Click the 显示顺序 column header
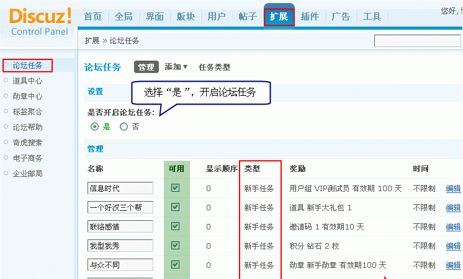The image size is (463, 279). tap(222, 169)
